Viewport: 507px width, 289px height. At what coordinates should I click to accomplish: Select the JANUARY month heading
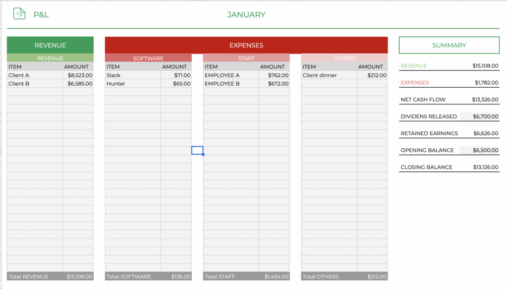pos(246,15)
